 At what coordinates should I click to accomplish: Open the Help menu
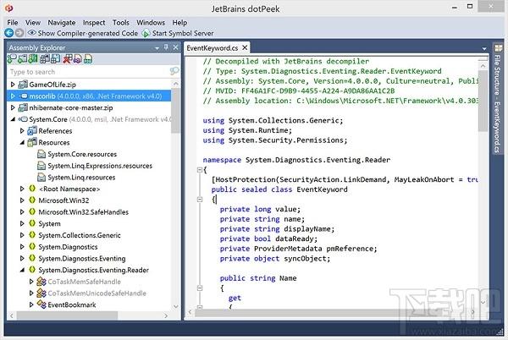pyautogui.click(x=179, y=23)
